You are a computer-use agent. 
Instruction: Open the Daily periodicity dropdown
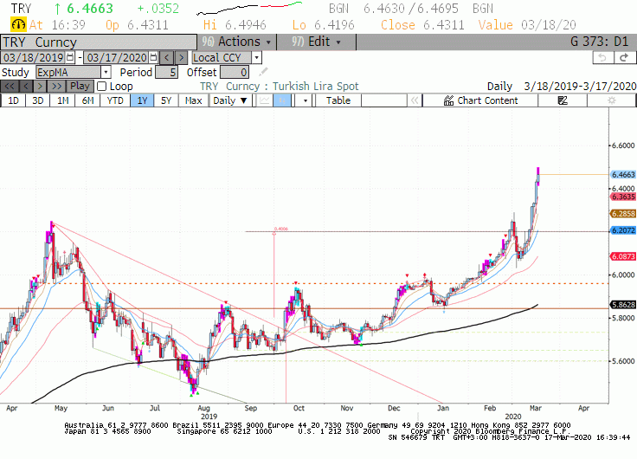[230, 100]
